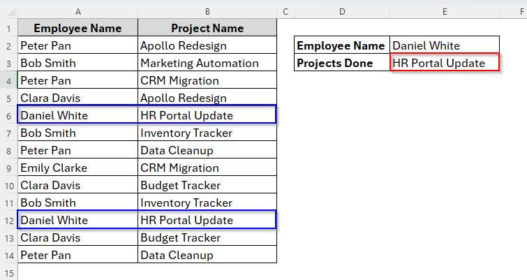Screen dimensions: 527x280
Task: Select the row 14 header
Action: coord(8,256)
